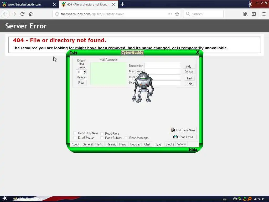Enable the Read Only New checkbox
This screenshot has height=202, width=269.
[x=75, y=133]
